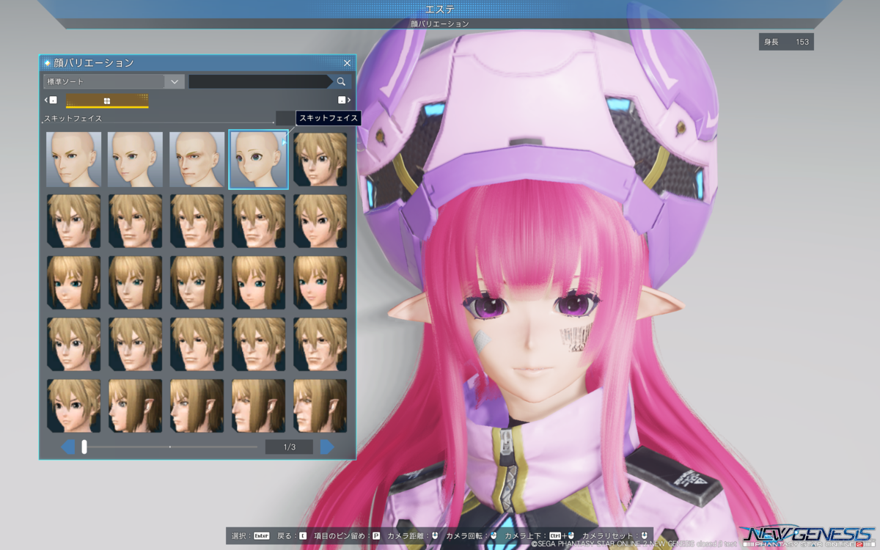Select the second bald face thumbnail

pyautogui.click(x=136, y=159)
